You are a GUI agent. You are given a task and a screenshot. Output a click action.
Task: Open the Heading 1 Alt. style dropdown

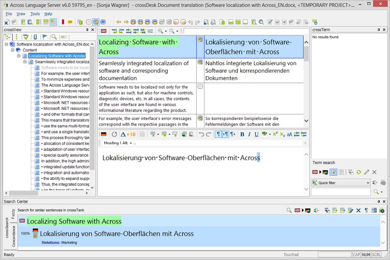click(x=305, y=143)
